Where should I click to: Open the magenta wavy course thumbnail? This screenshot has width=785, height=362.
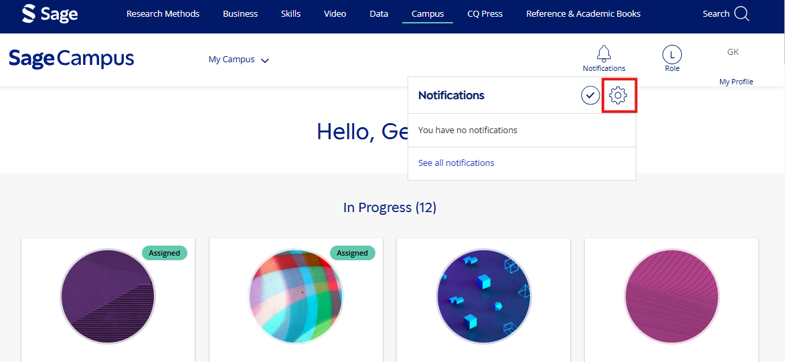tap(671, 296)
